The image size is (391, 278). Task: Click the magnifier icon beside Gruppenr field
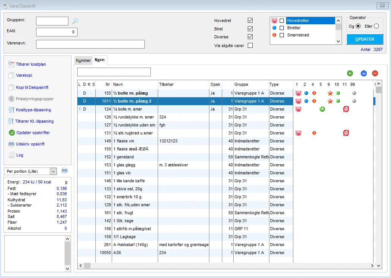75,21
